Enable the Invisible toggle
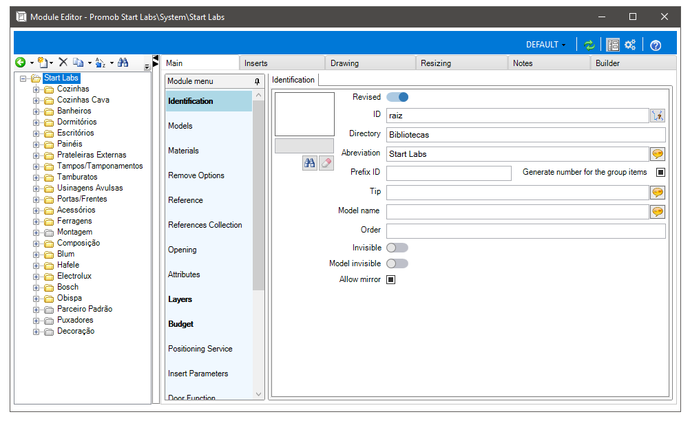690x421 pixels. click(397, 248)
